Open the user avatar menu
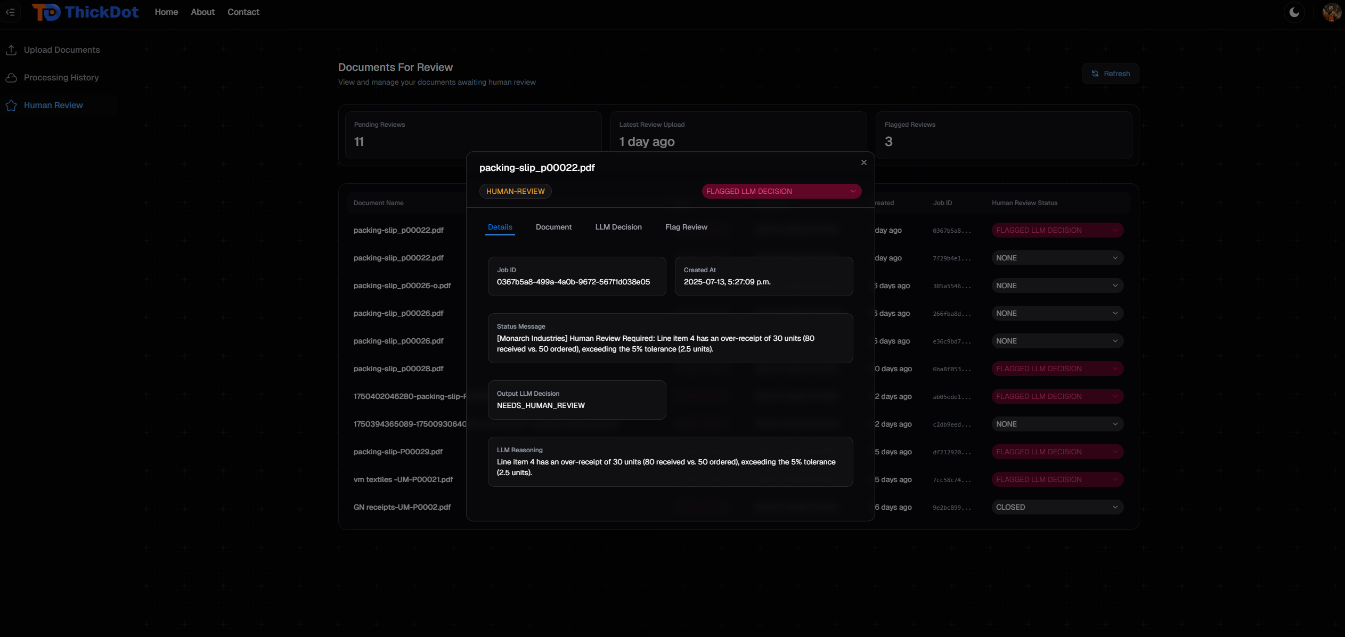1345x637 pixels. 1331,12
